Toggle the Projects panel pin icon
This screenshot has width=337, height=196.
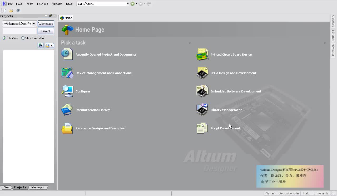51,16
